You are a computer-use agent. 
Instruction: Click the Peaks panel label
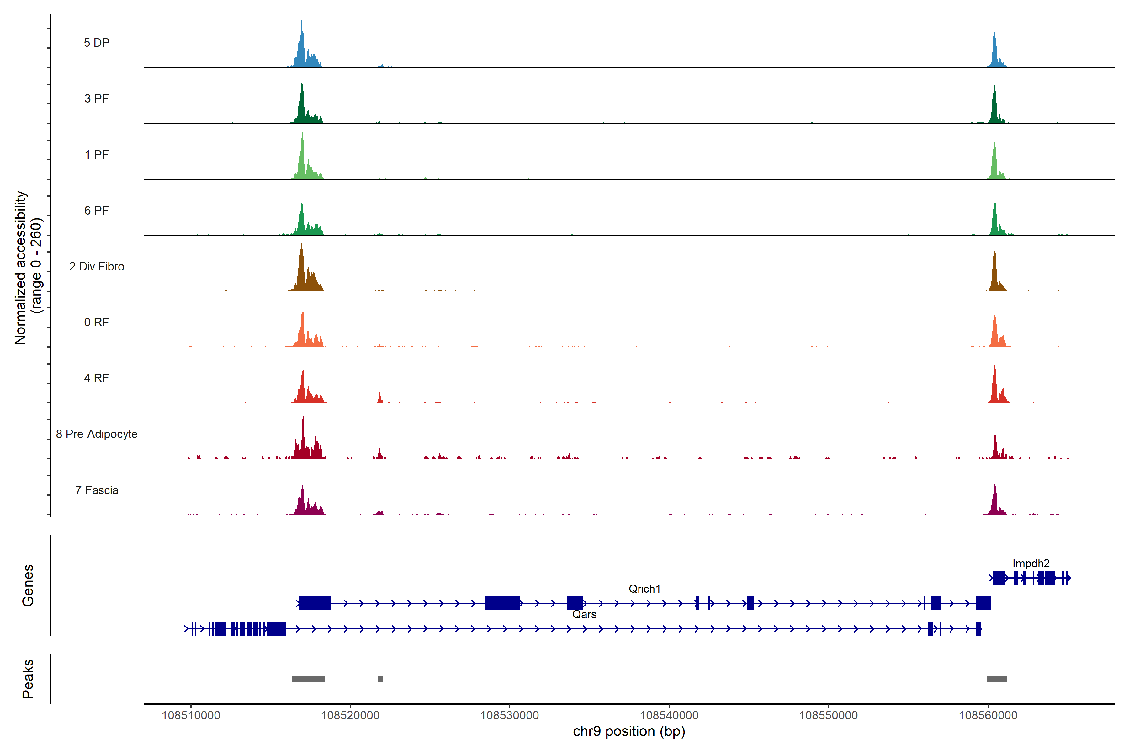(28, 679)
